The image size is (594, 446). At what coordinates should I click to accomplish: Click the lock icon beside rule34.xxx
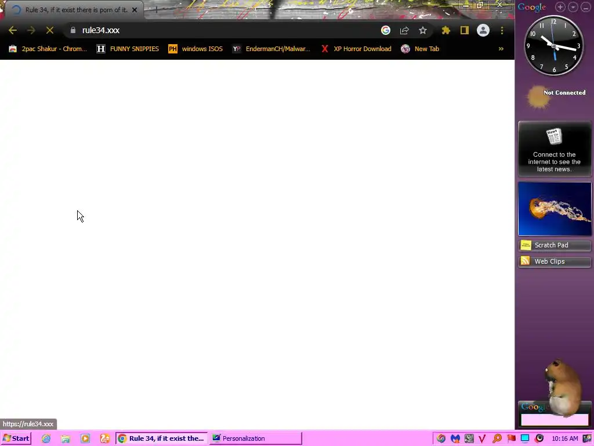coord(73,30)
